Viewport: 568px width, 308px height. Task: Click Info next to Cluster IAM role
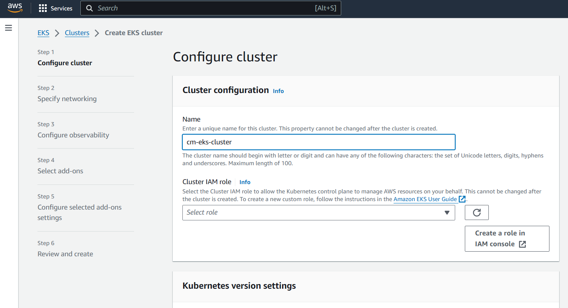click(245, 182)
